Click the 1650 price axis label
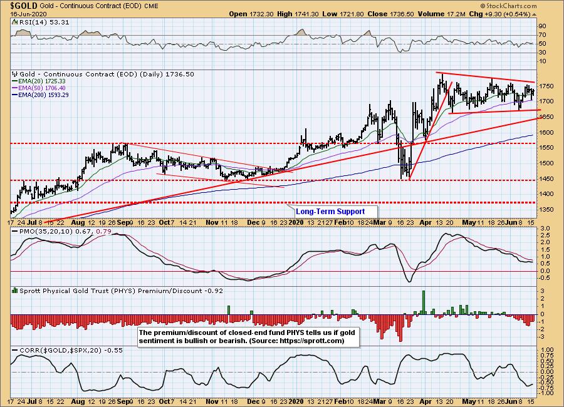Viewport: 564px width, 407px height. 546,117
